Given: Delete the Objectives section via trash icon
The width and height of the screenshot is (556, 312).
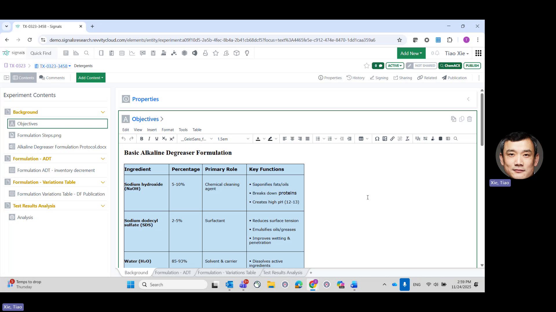Looking at the screenshot, I should [469, 119].
